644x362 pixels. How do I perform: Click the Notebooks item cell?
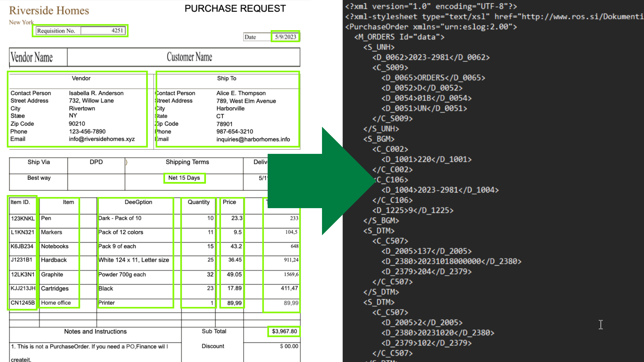click(x=55, y=246)
